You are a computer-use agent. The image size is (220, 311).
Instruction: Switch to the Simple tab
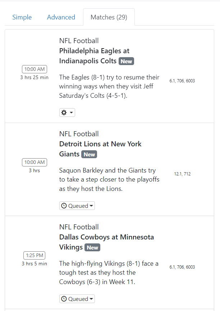(22, 17)
